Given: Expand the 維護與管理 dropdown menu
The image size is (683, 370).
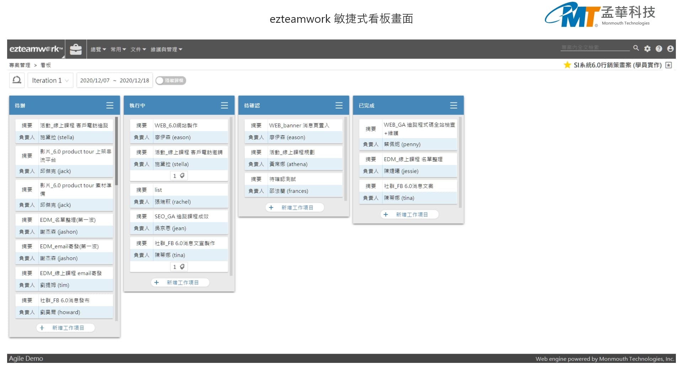Looking at the screenshot, I should [166, 49].
